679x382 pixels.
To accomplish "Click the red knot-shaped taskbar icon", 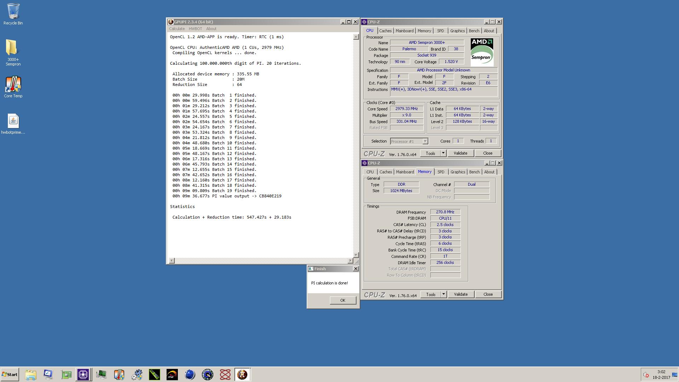I will pyautogui.click(x=225, y=374).
